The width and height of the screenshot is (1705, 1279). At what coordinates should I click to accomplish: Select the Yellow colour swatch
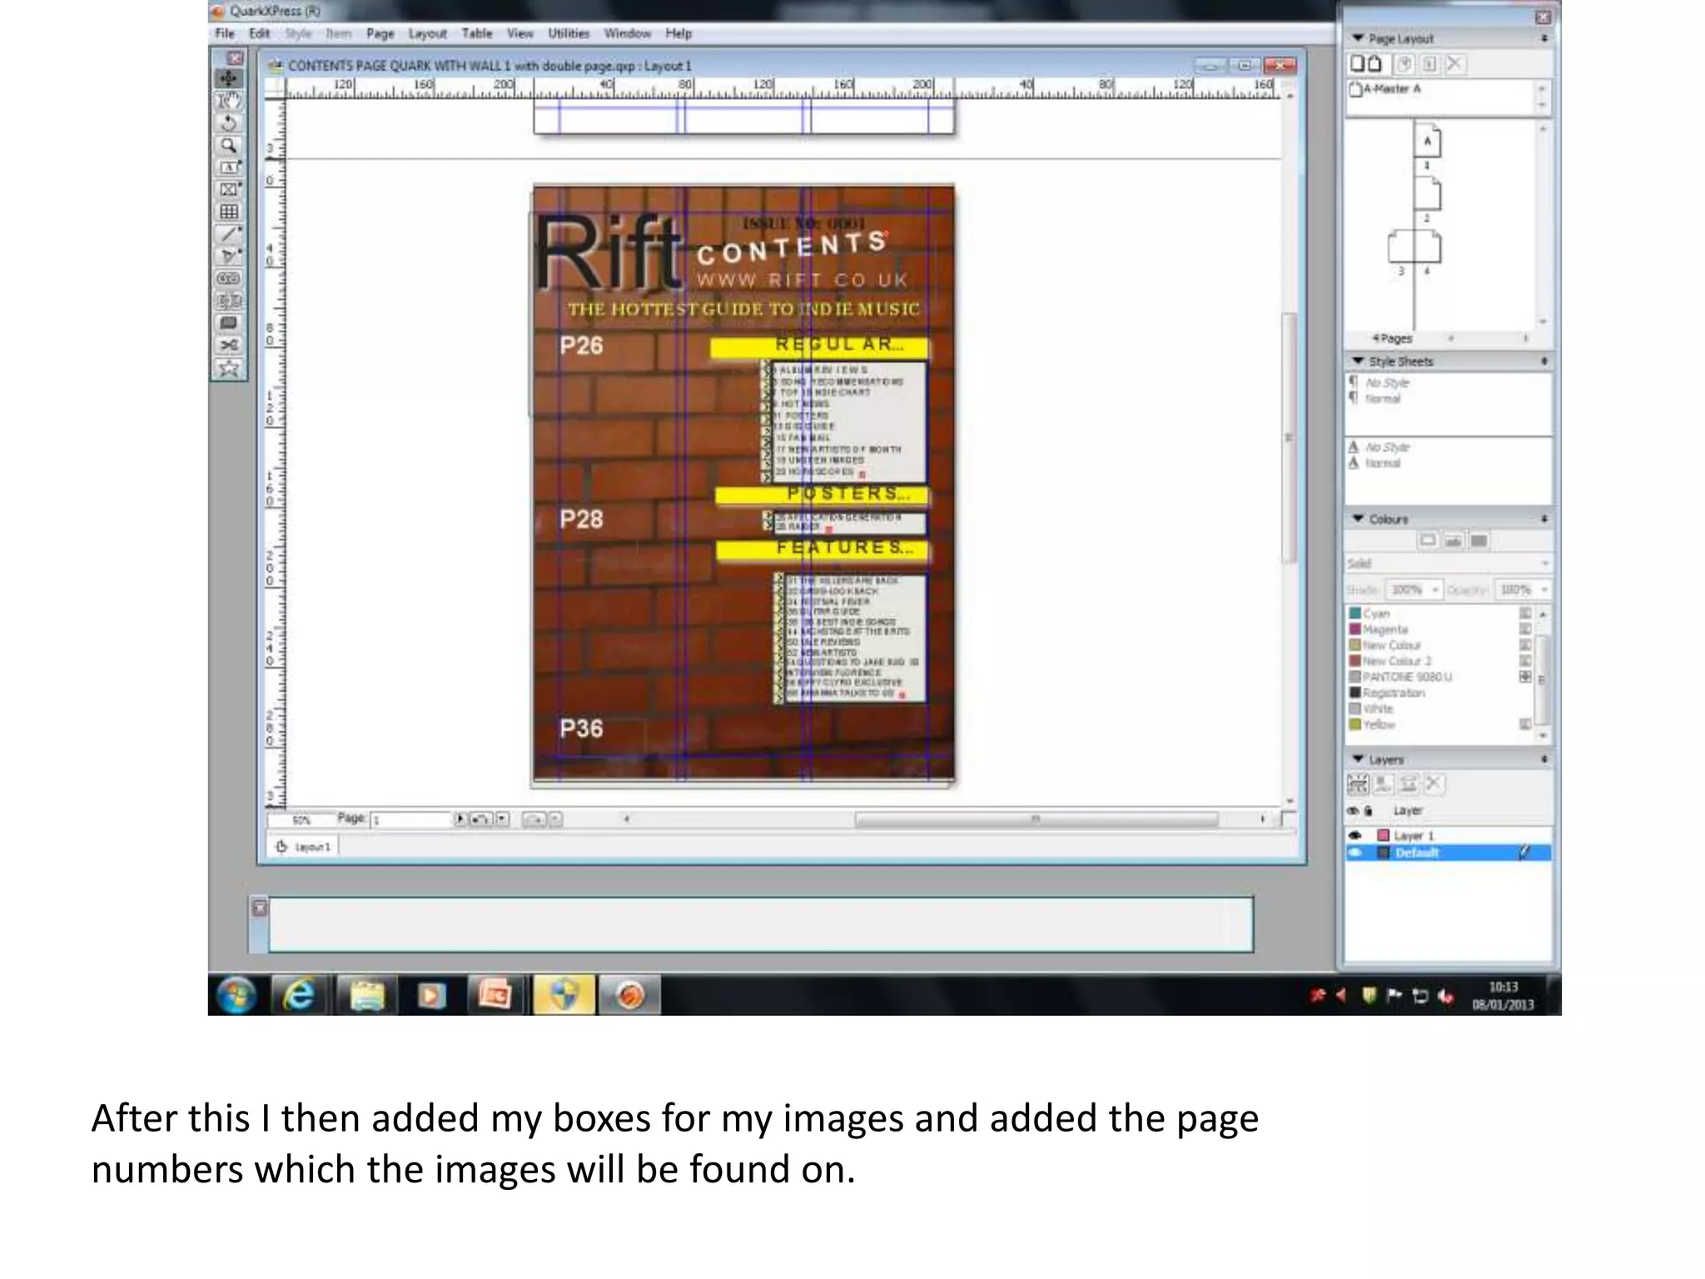(1355, 724)
